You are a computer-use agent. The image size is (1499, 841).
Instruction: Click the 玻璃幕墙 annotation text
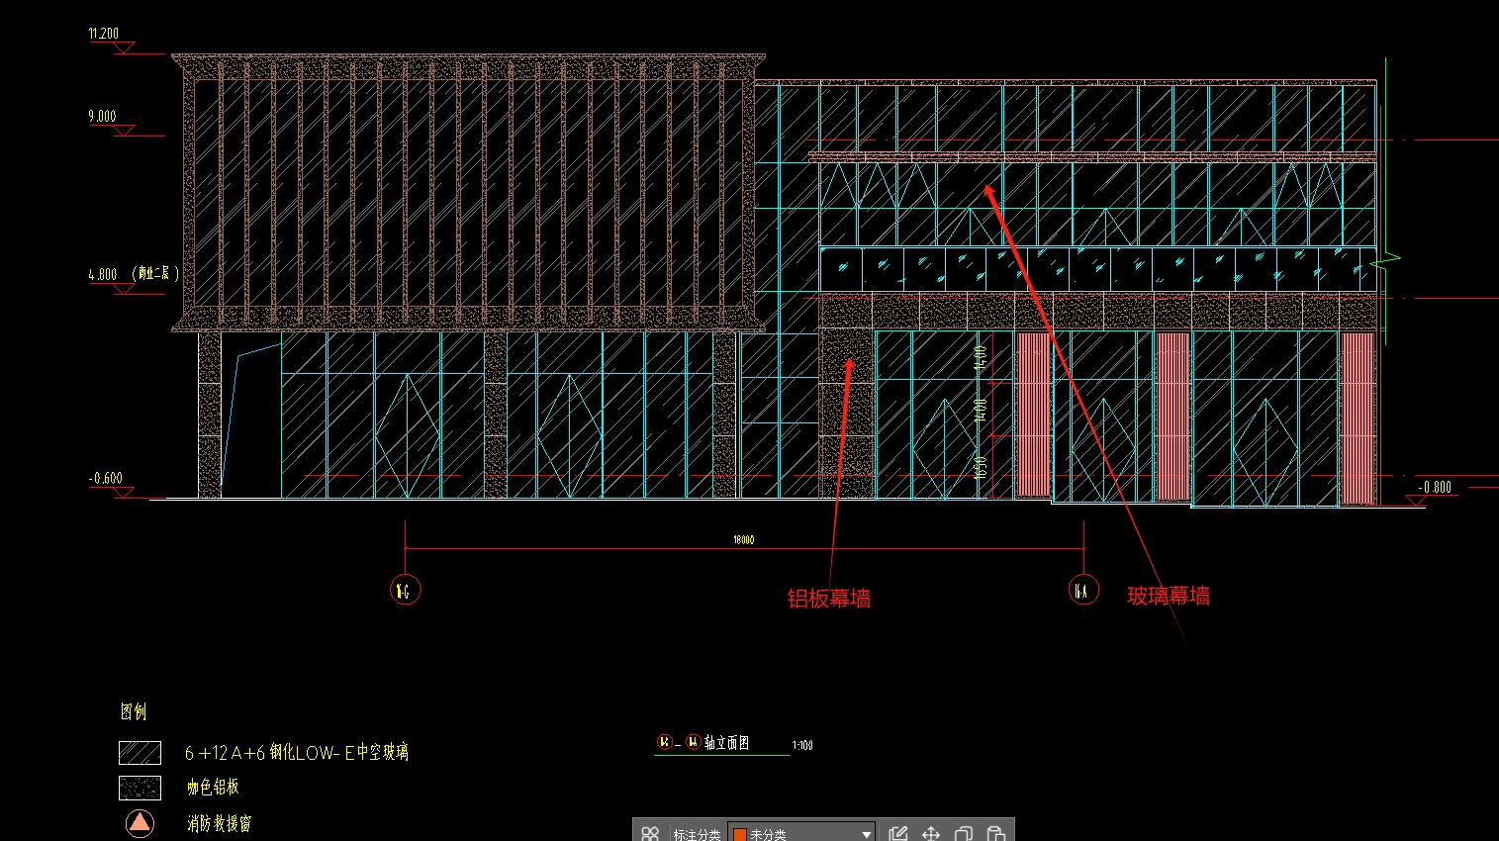pos(1169,596)
